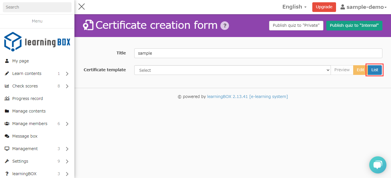Expand the Manage members arrow
Image resolution: width=391 pixels, height=178 pixels.
67,124
